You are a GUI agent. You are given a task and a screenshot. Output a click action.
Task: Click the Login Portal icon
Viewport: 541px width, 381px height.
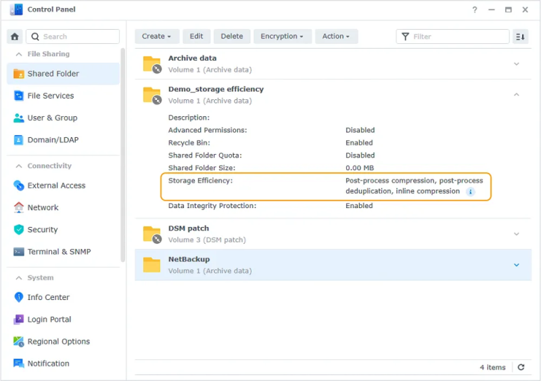[19, 320]
